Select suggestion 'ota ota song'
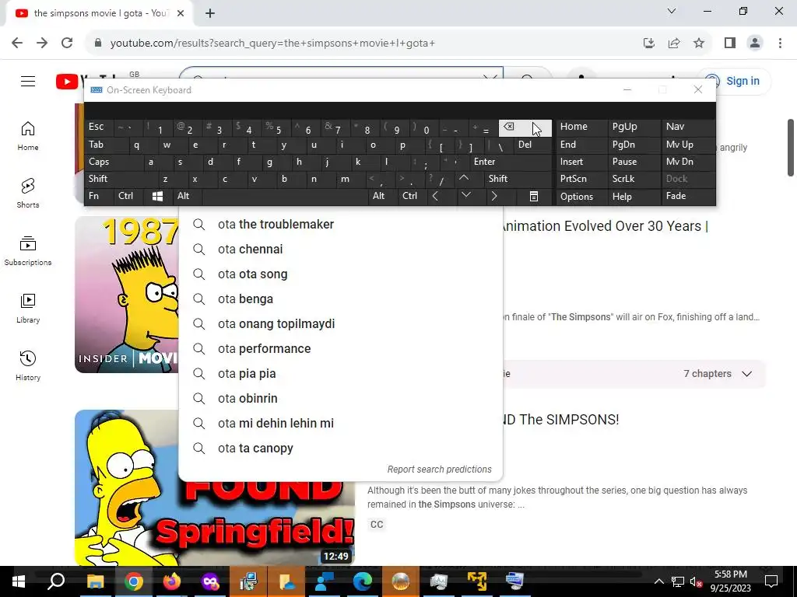The width and height of the screenshot is (797, 597). pyautogui.click(x=341, y=274)
